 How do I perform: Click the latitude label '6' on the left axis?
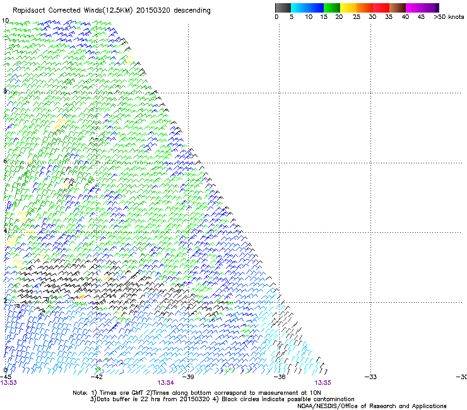coord(5,161)
